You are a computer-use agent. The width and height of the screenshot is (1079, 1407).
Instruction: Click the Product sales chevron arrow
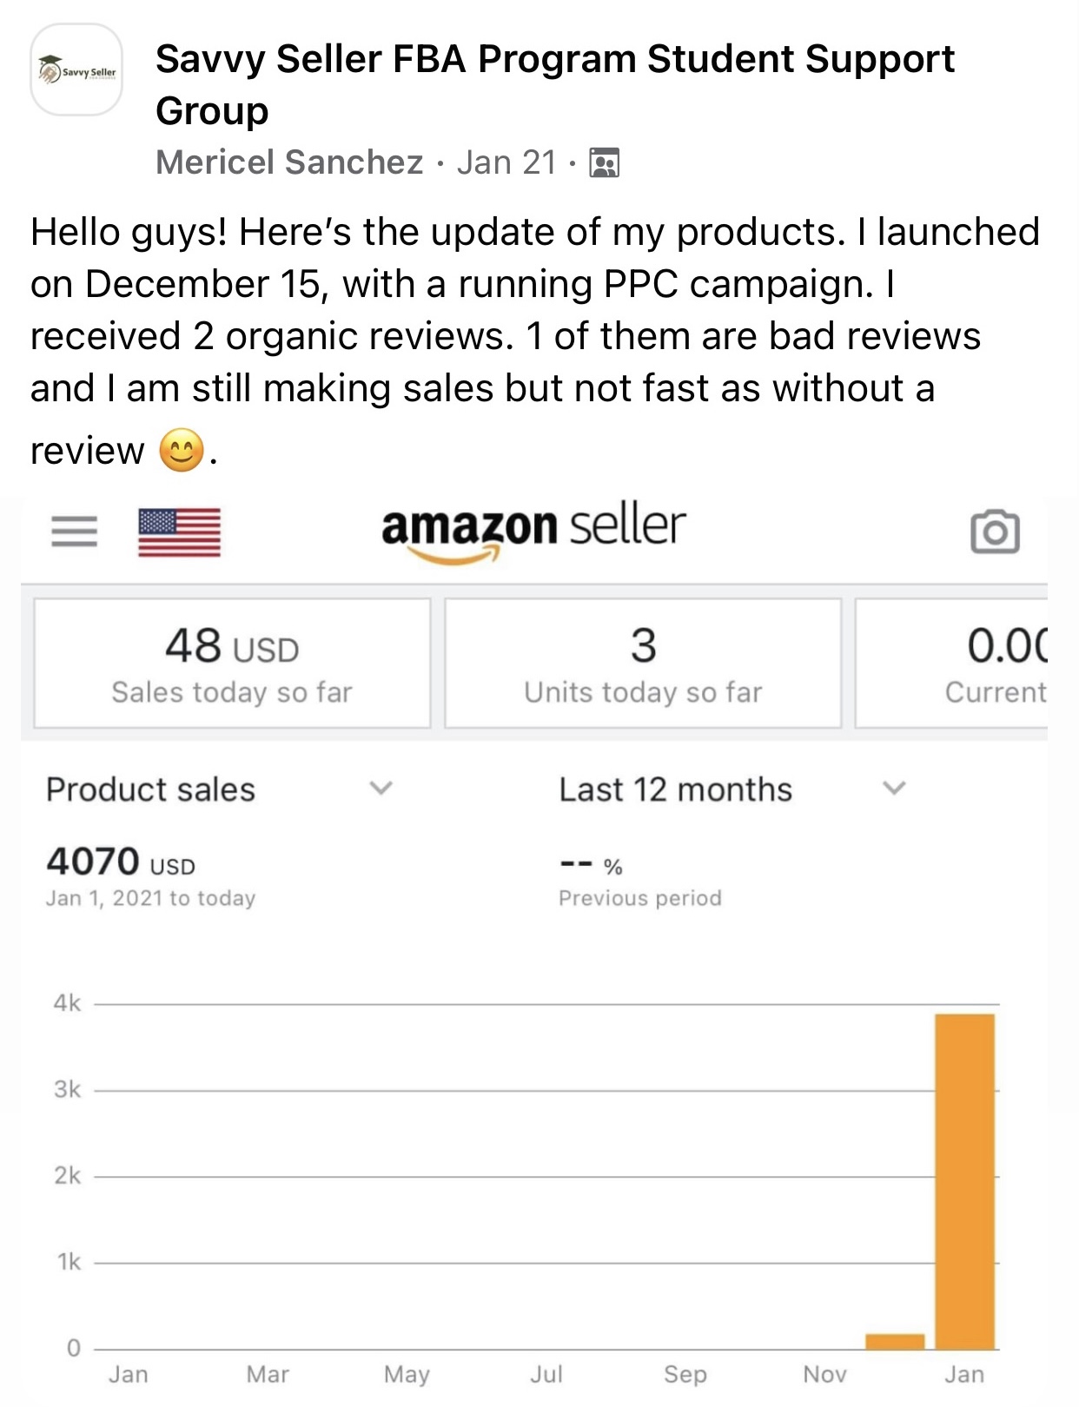coord(381,789)
